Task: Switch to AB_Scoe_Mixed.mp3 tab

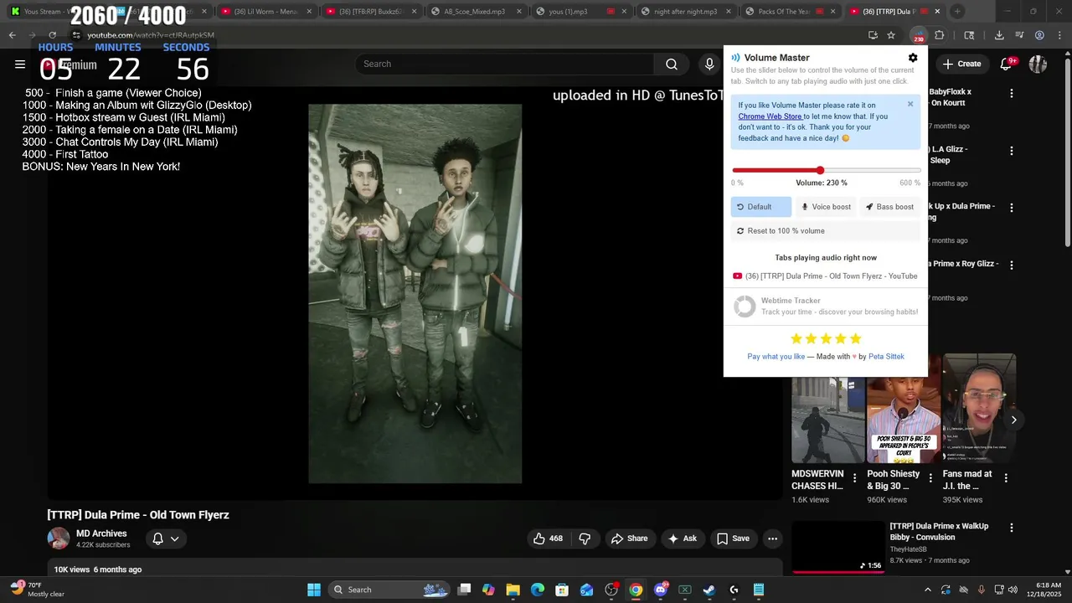Action: (474, 12)
